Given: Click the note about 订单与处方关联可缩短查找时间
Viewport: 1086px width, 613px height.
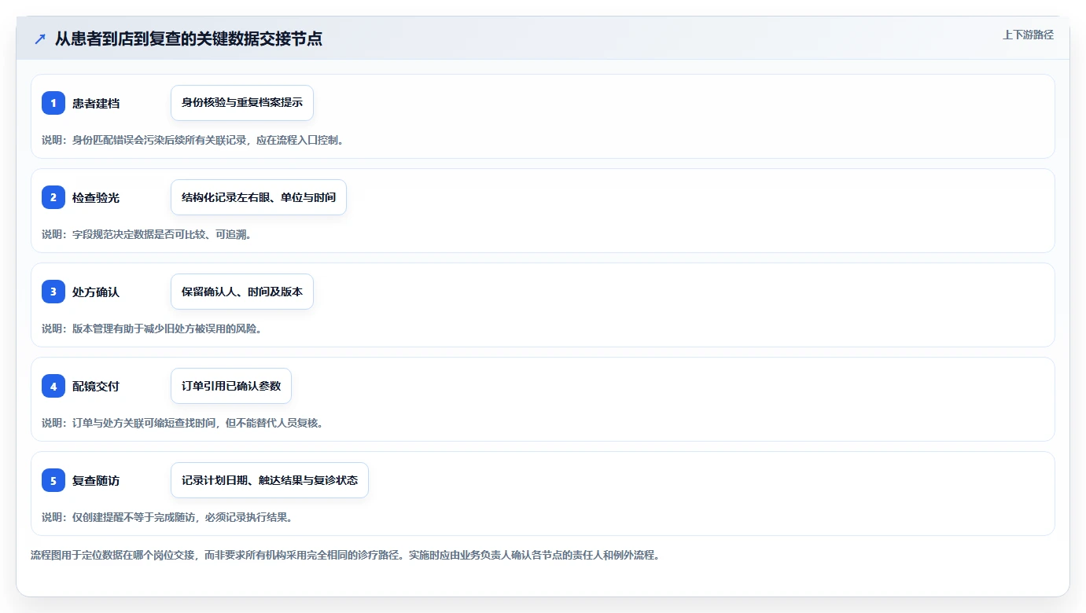Looking at the screenshot, I should coord(182,423).
